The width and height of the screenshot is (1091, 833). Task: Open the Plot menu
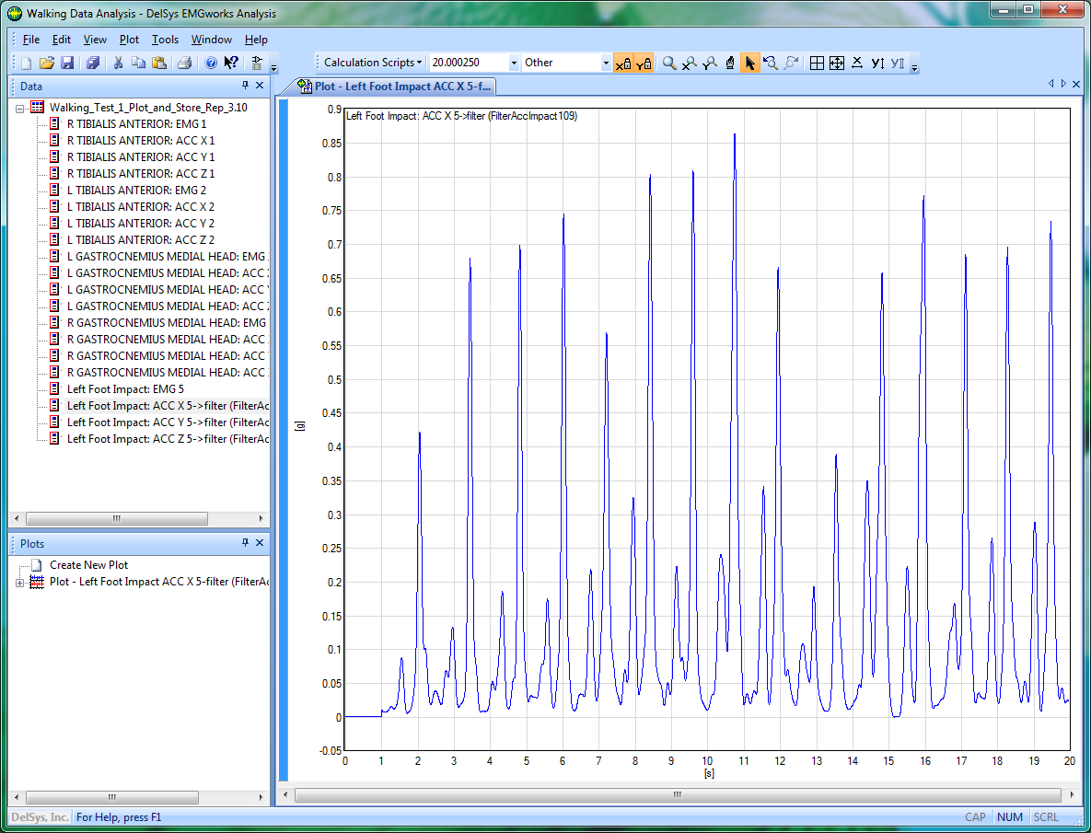tap(129, 40)
